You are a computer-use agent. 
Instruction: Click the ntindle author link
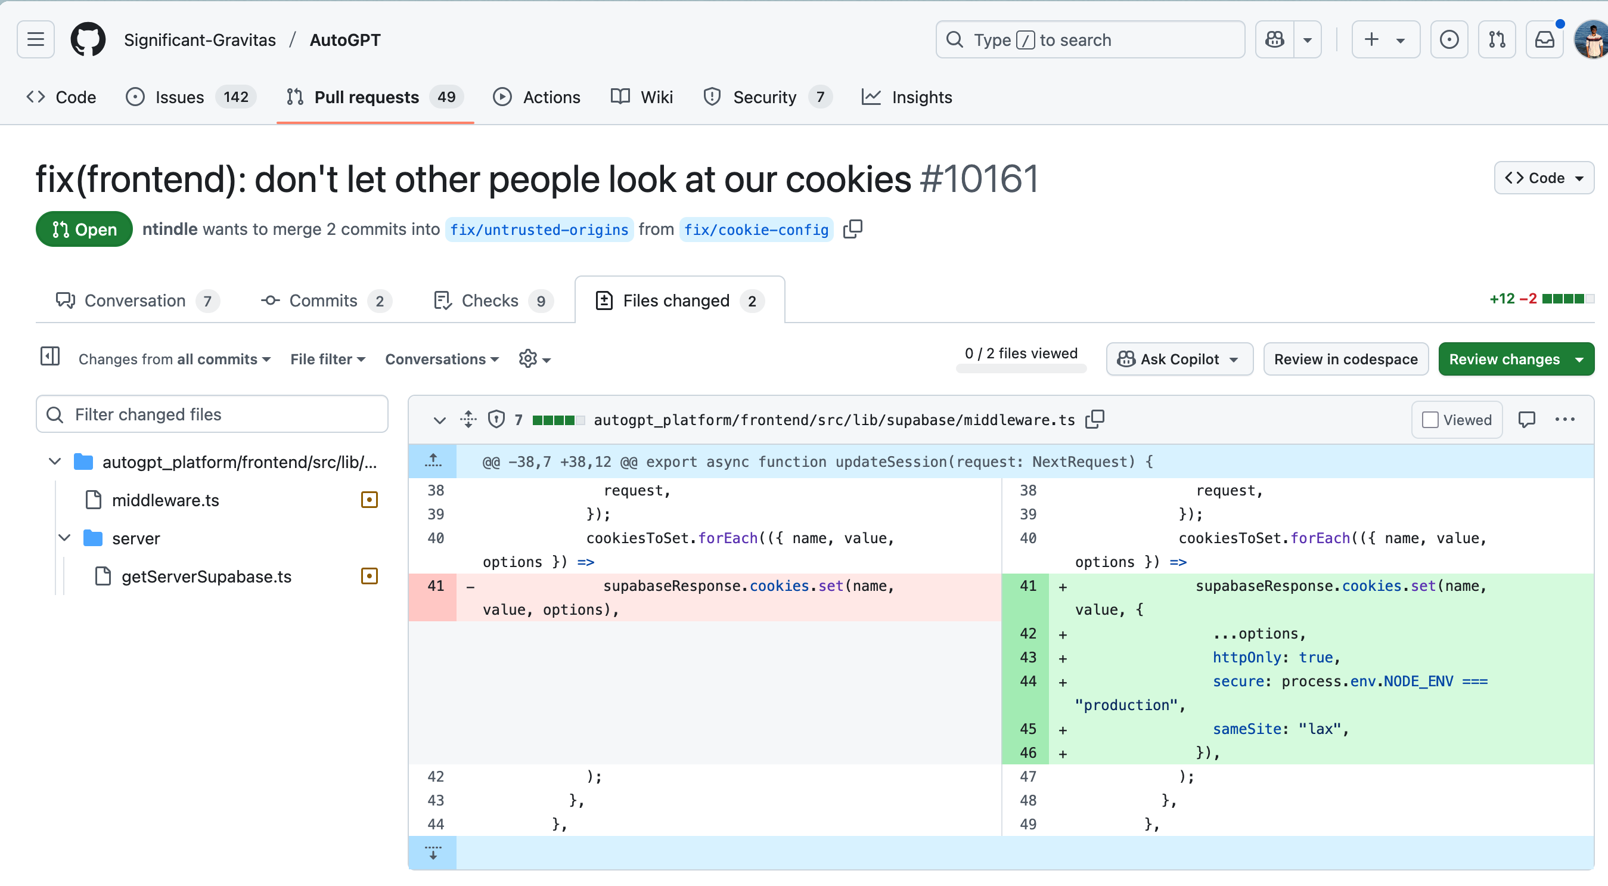click(170, 229)
